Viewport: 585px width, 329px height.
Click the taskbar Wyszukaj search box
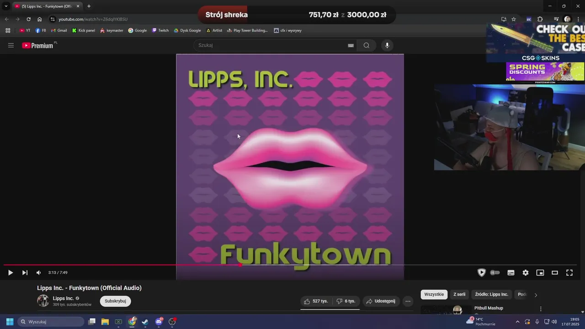(51, 322)
